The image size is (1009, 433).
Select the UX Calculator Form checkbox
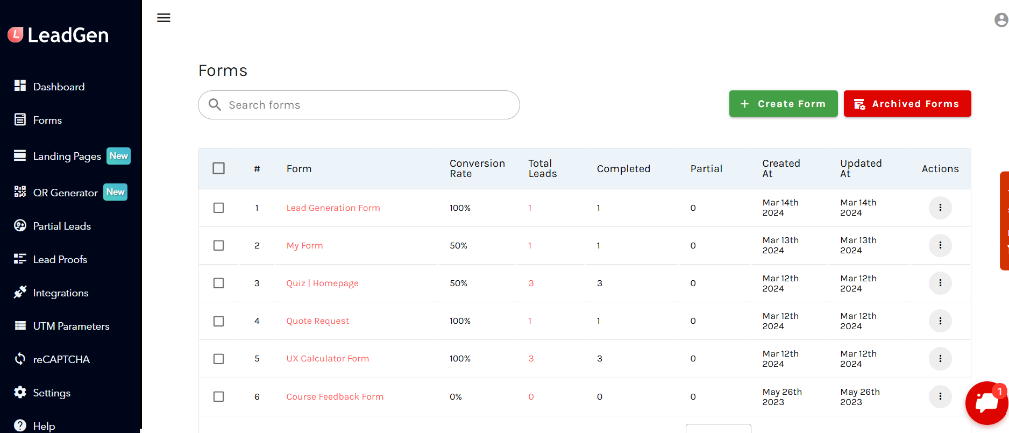pyautogui.click(x=218, y=359)
